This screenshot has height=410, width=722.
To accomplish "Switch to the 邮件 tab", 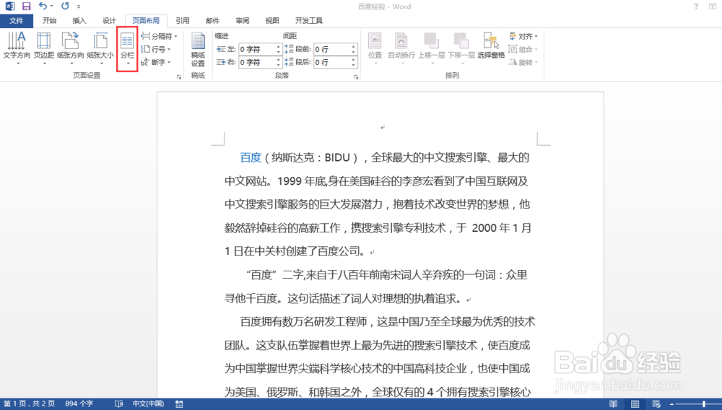I will [x=212, y=21].
